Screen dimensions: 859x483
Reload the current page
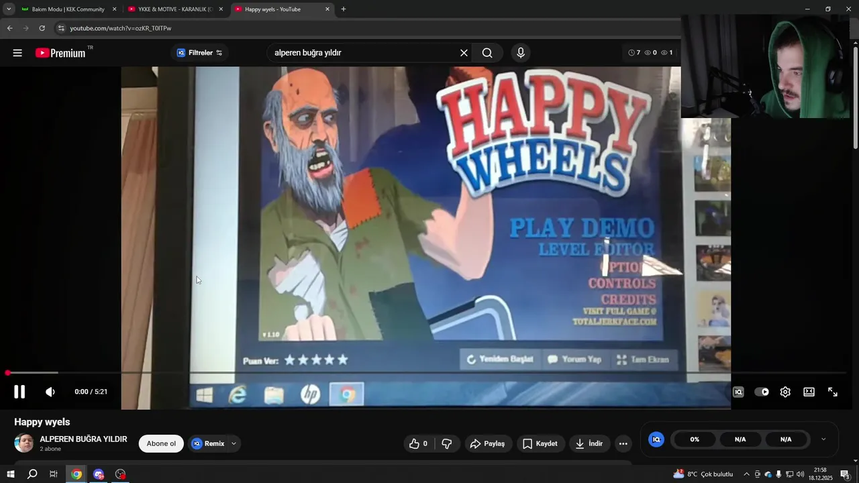click(x=42, y=28)
